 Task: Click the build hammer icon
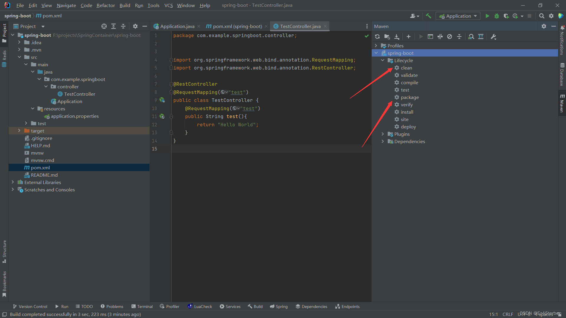click(x=428, y=16)
